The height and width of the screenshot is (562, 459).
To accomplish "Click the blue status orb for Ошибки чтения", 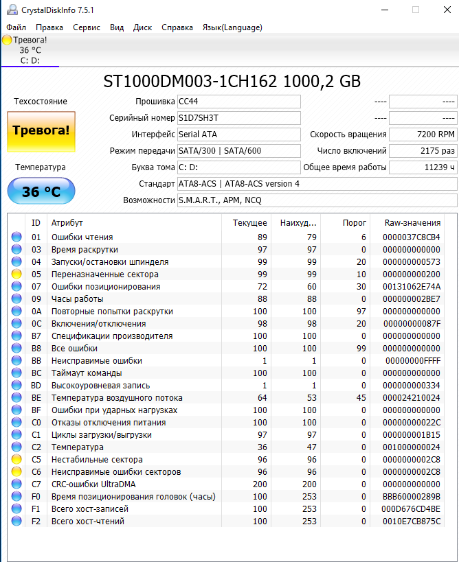I will (16, 237).
